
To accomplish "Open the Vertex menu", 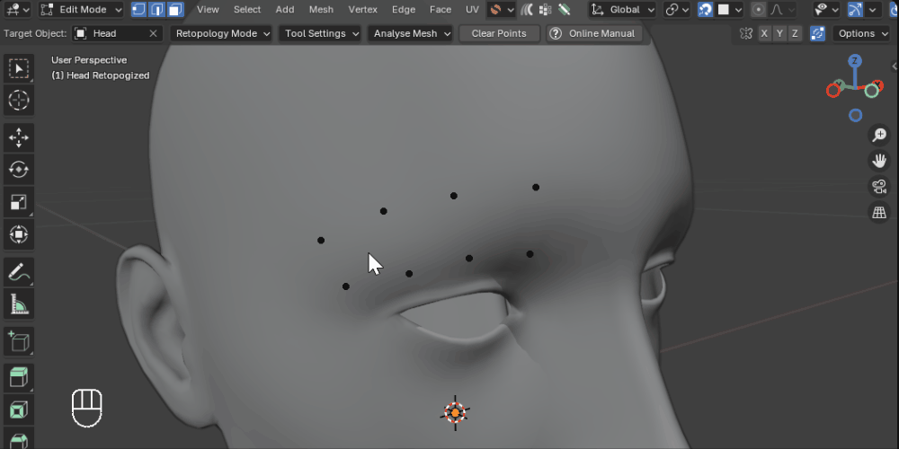I will coord(362,10).
